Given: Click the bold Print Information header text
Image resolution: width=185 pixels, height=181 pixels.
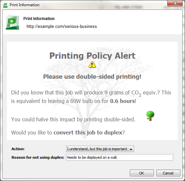Looking at the screenshot, I should click(x=39, y=19).
